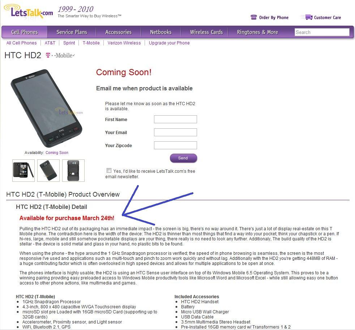Focus the Search box in navigation bar
The width and height of the screenshot is (355, 330).
point(322,32)
